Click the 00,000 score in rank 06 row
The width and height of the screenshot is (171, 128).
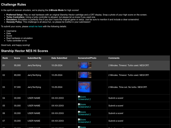17,113
